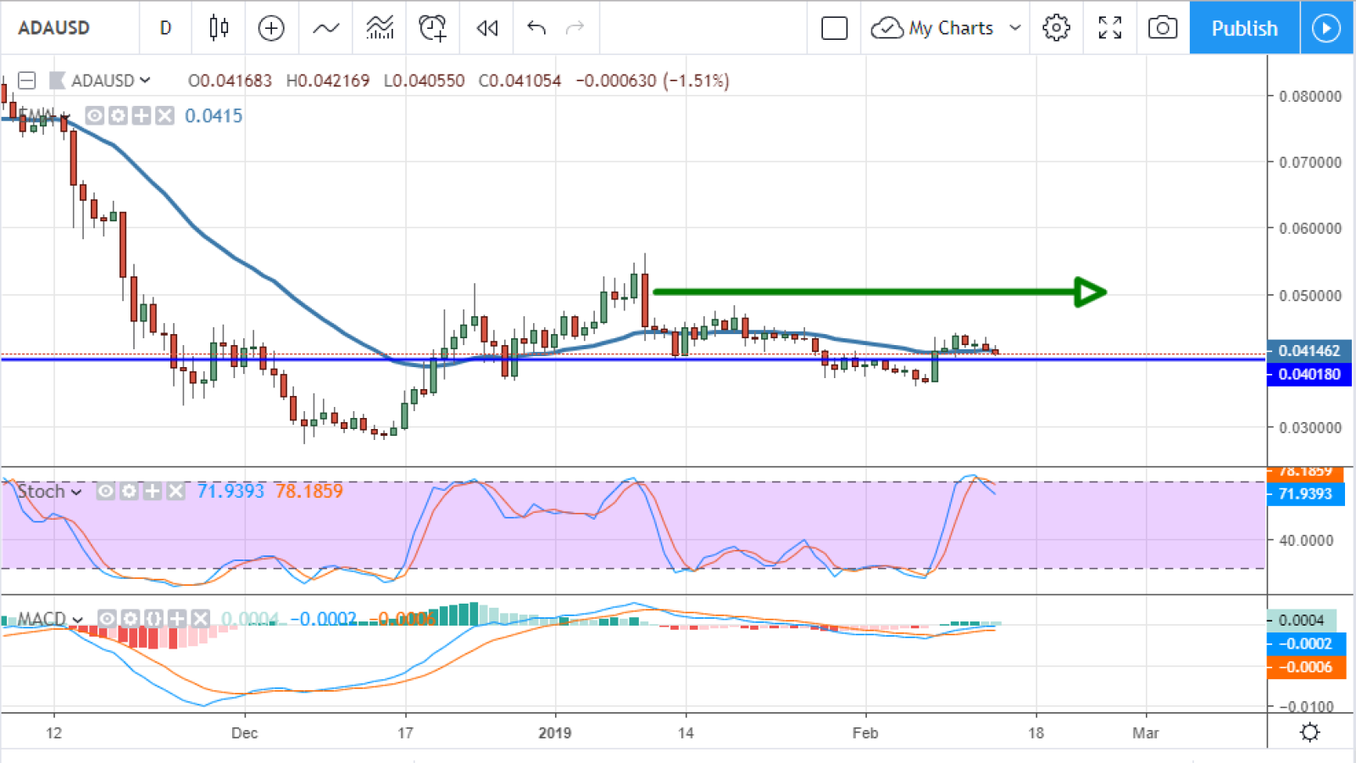View MACD source code braces icon
Screen dimensions: 1356x763
pos(153,619)
